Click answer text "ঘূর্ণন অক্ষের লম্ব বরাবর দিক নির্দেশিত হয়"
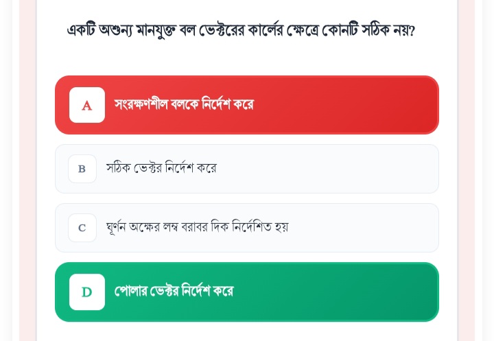The height and width of the screenshot is (341, 494). click(x=198, y=227)
